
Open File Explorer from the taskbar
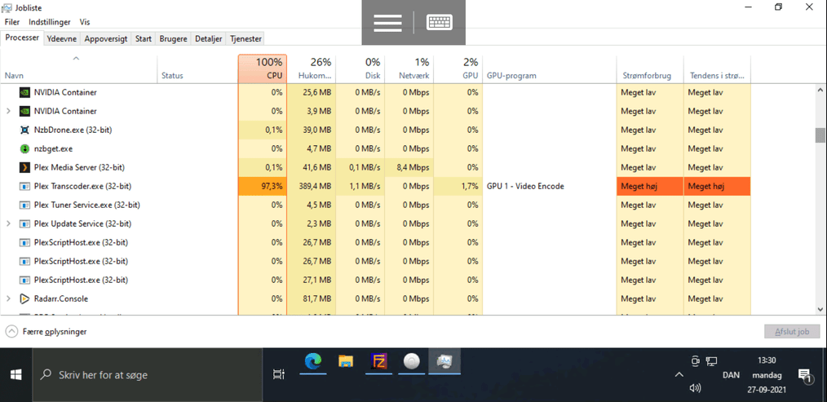pos(346,361)
